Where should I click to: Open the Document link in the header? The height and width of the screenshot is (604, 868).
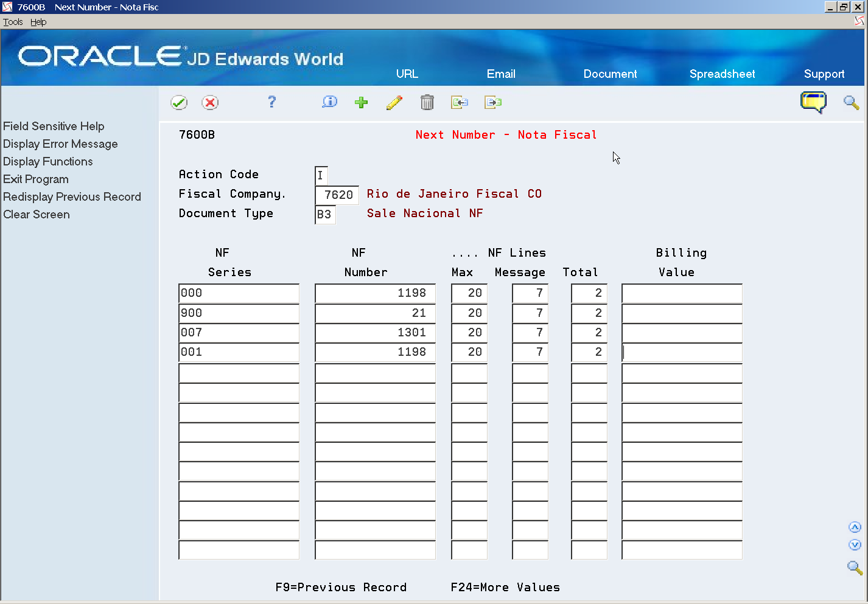(x=610, y=74)
